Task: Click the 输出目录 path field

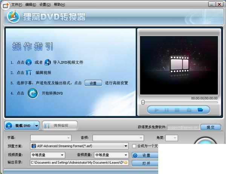Action: (x=79, y=163)
